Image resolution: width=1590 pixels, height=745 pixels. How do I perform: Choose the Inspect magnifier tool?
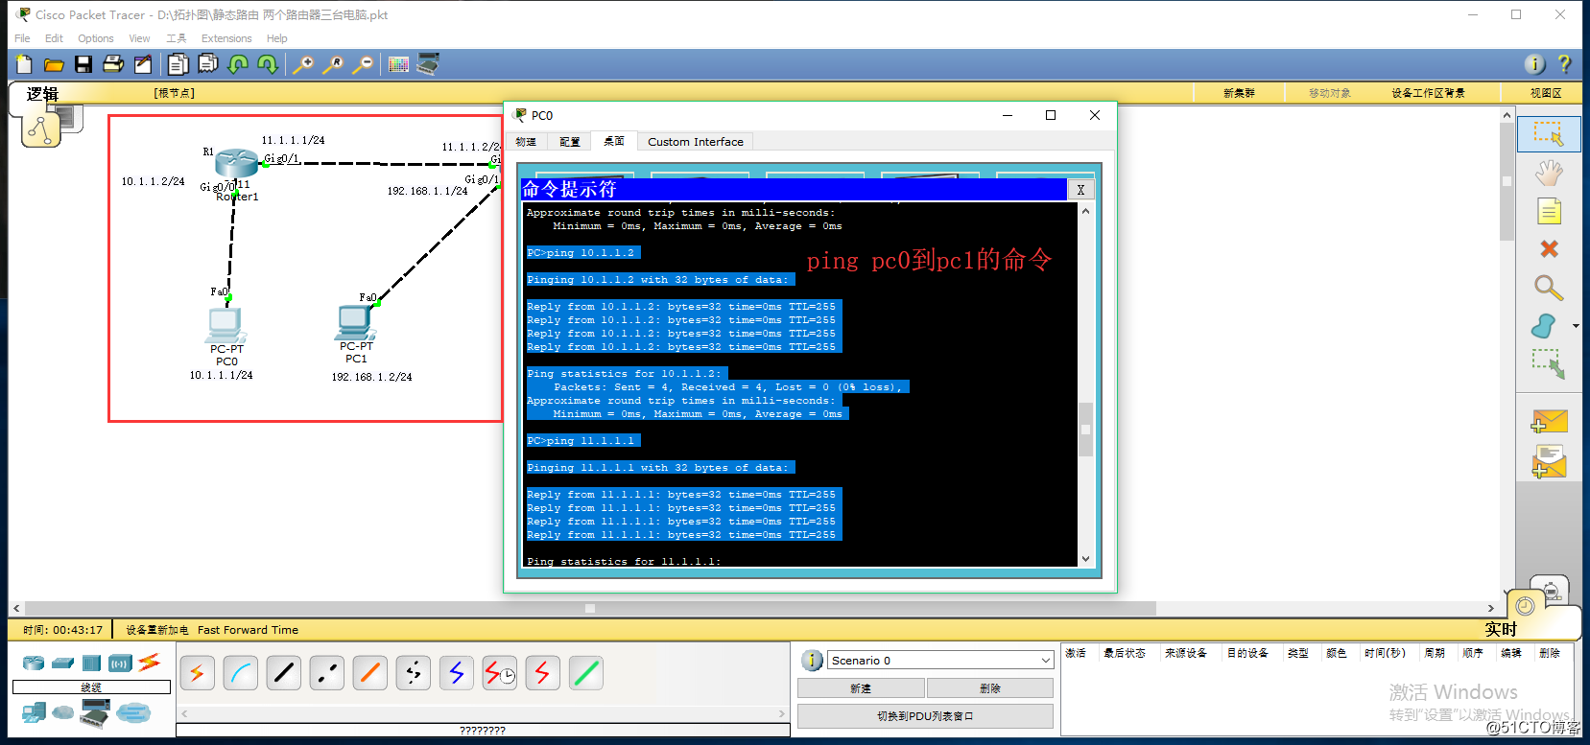[x=1548, y=288]
